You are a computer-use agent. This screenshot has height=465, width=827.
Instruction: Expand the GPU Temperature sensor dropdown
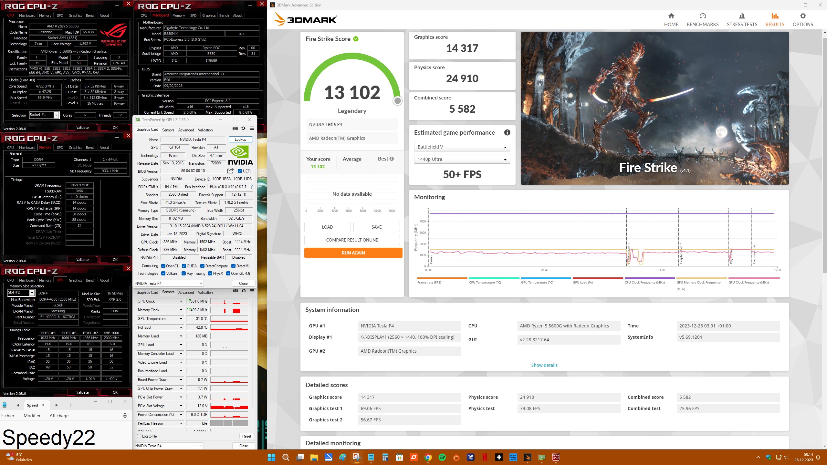click(x=181, y=319)
